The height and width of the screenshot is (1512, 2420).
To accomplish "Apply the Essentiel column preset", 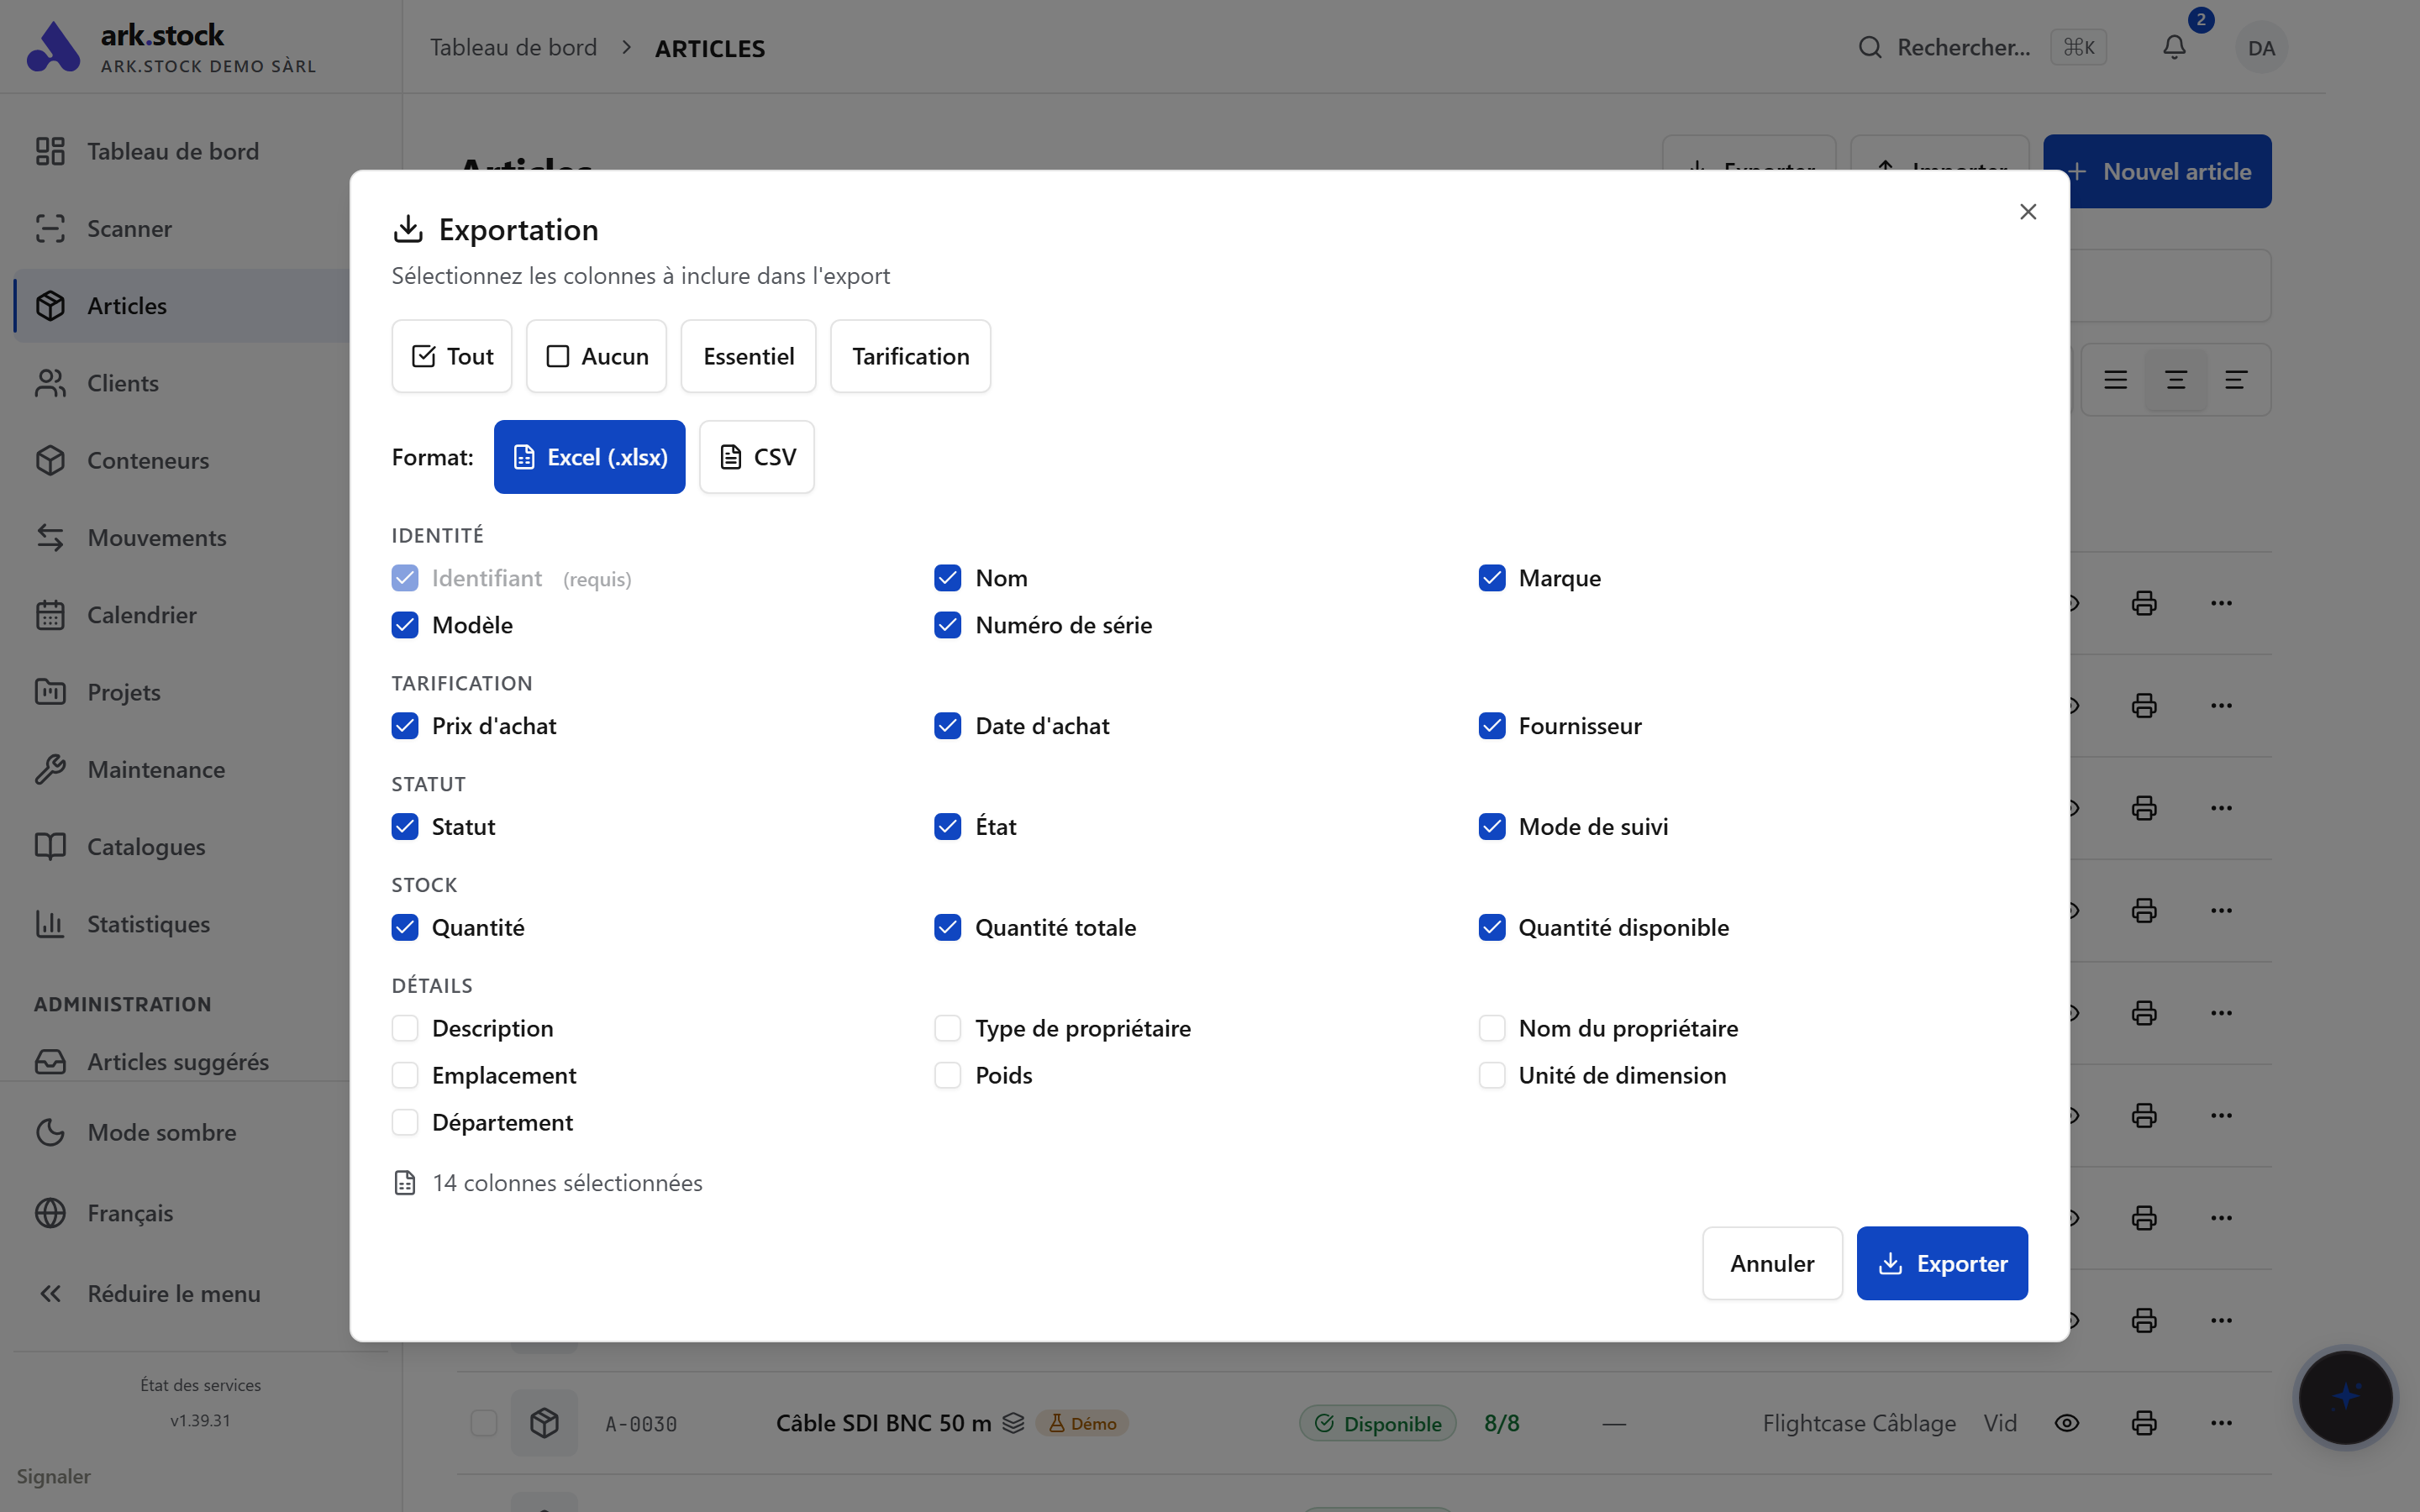I will click(748, 356).
